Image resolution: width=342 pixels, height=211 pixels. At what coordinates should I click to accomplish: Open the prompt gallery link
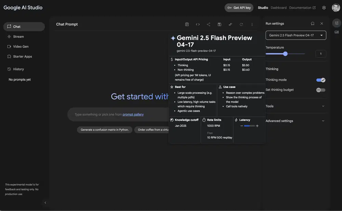[x=133, y=114]
